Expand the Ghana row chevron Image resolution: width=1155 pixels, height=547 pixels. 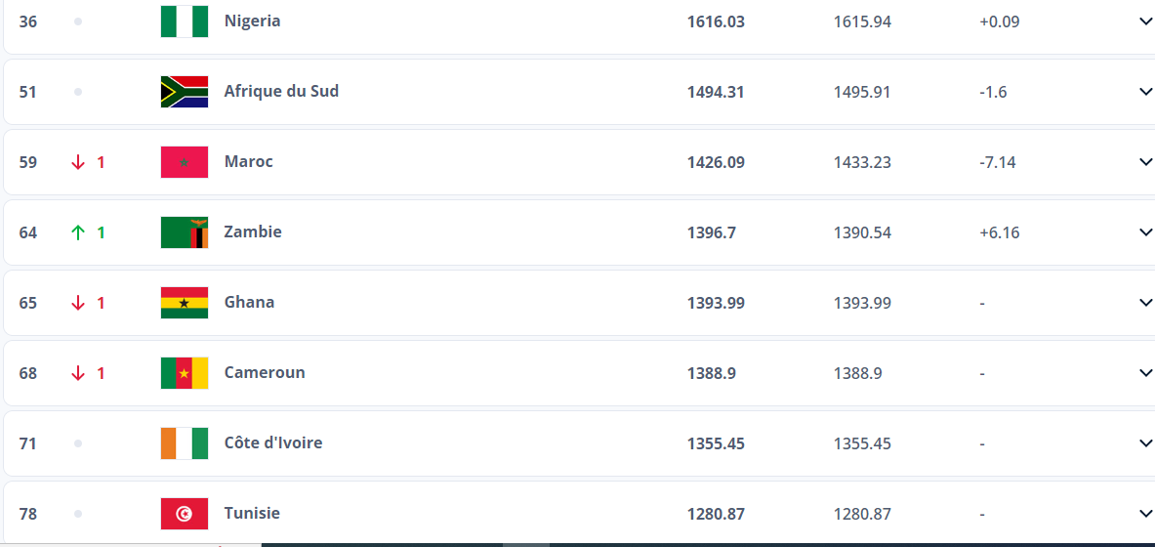pos(1145,303)
